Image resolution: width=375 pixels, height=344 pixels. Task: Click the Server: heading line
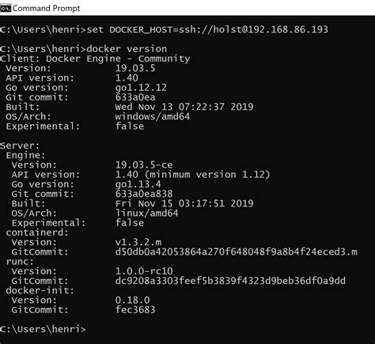click(20, 146)
